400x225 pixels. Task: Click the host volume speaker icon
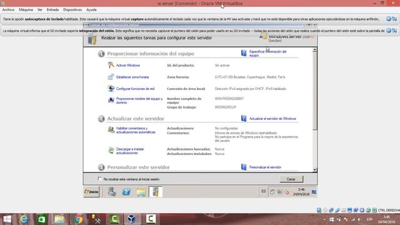(x=359, y=219)
